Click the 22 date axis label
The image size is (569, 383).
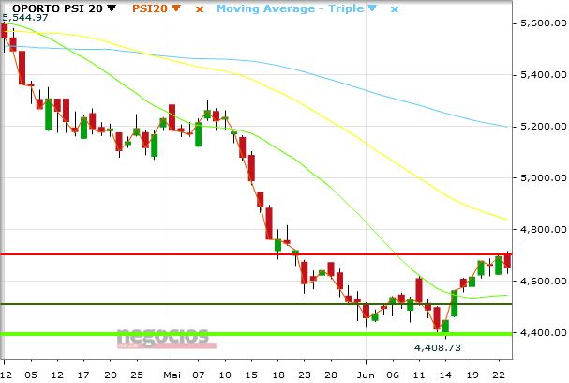[x=499, y=375]
